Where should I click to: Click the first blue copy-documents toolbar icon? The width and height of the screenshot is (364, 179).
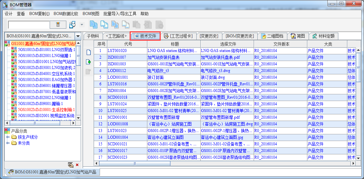click(x=93, y=24)
